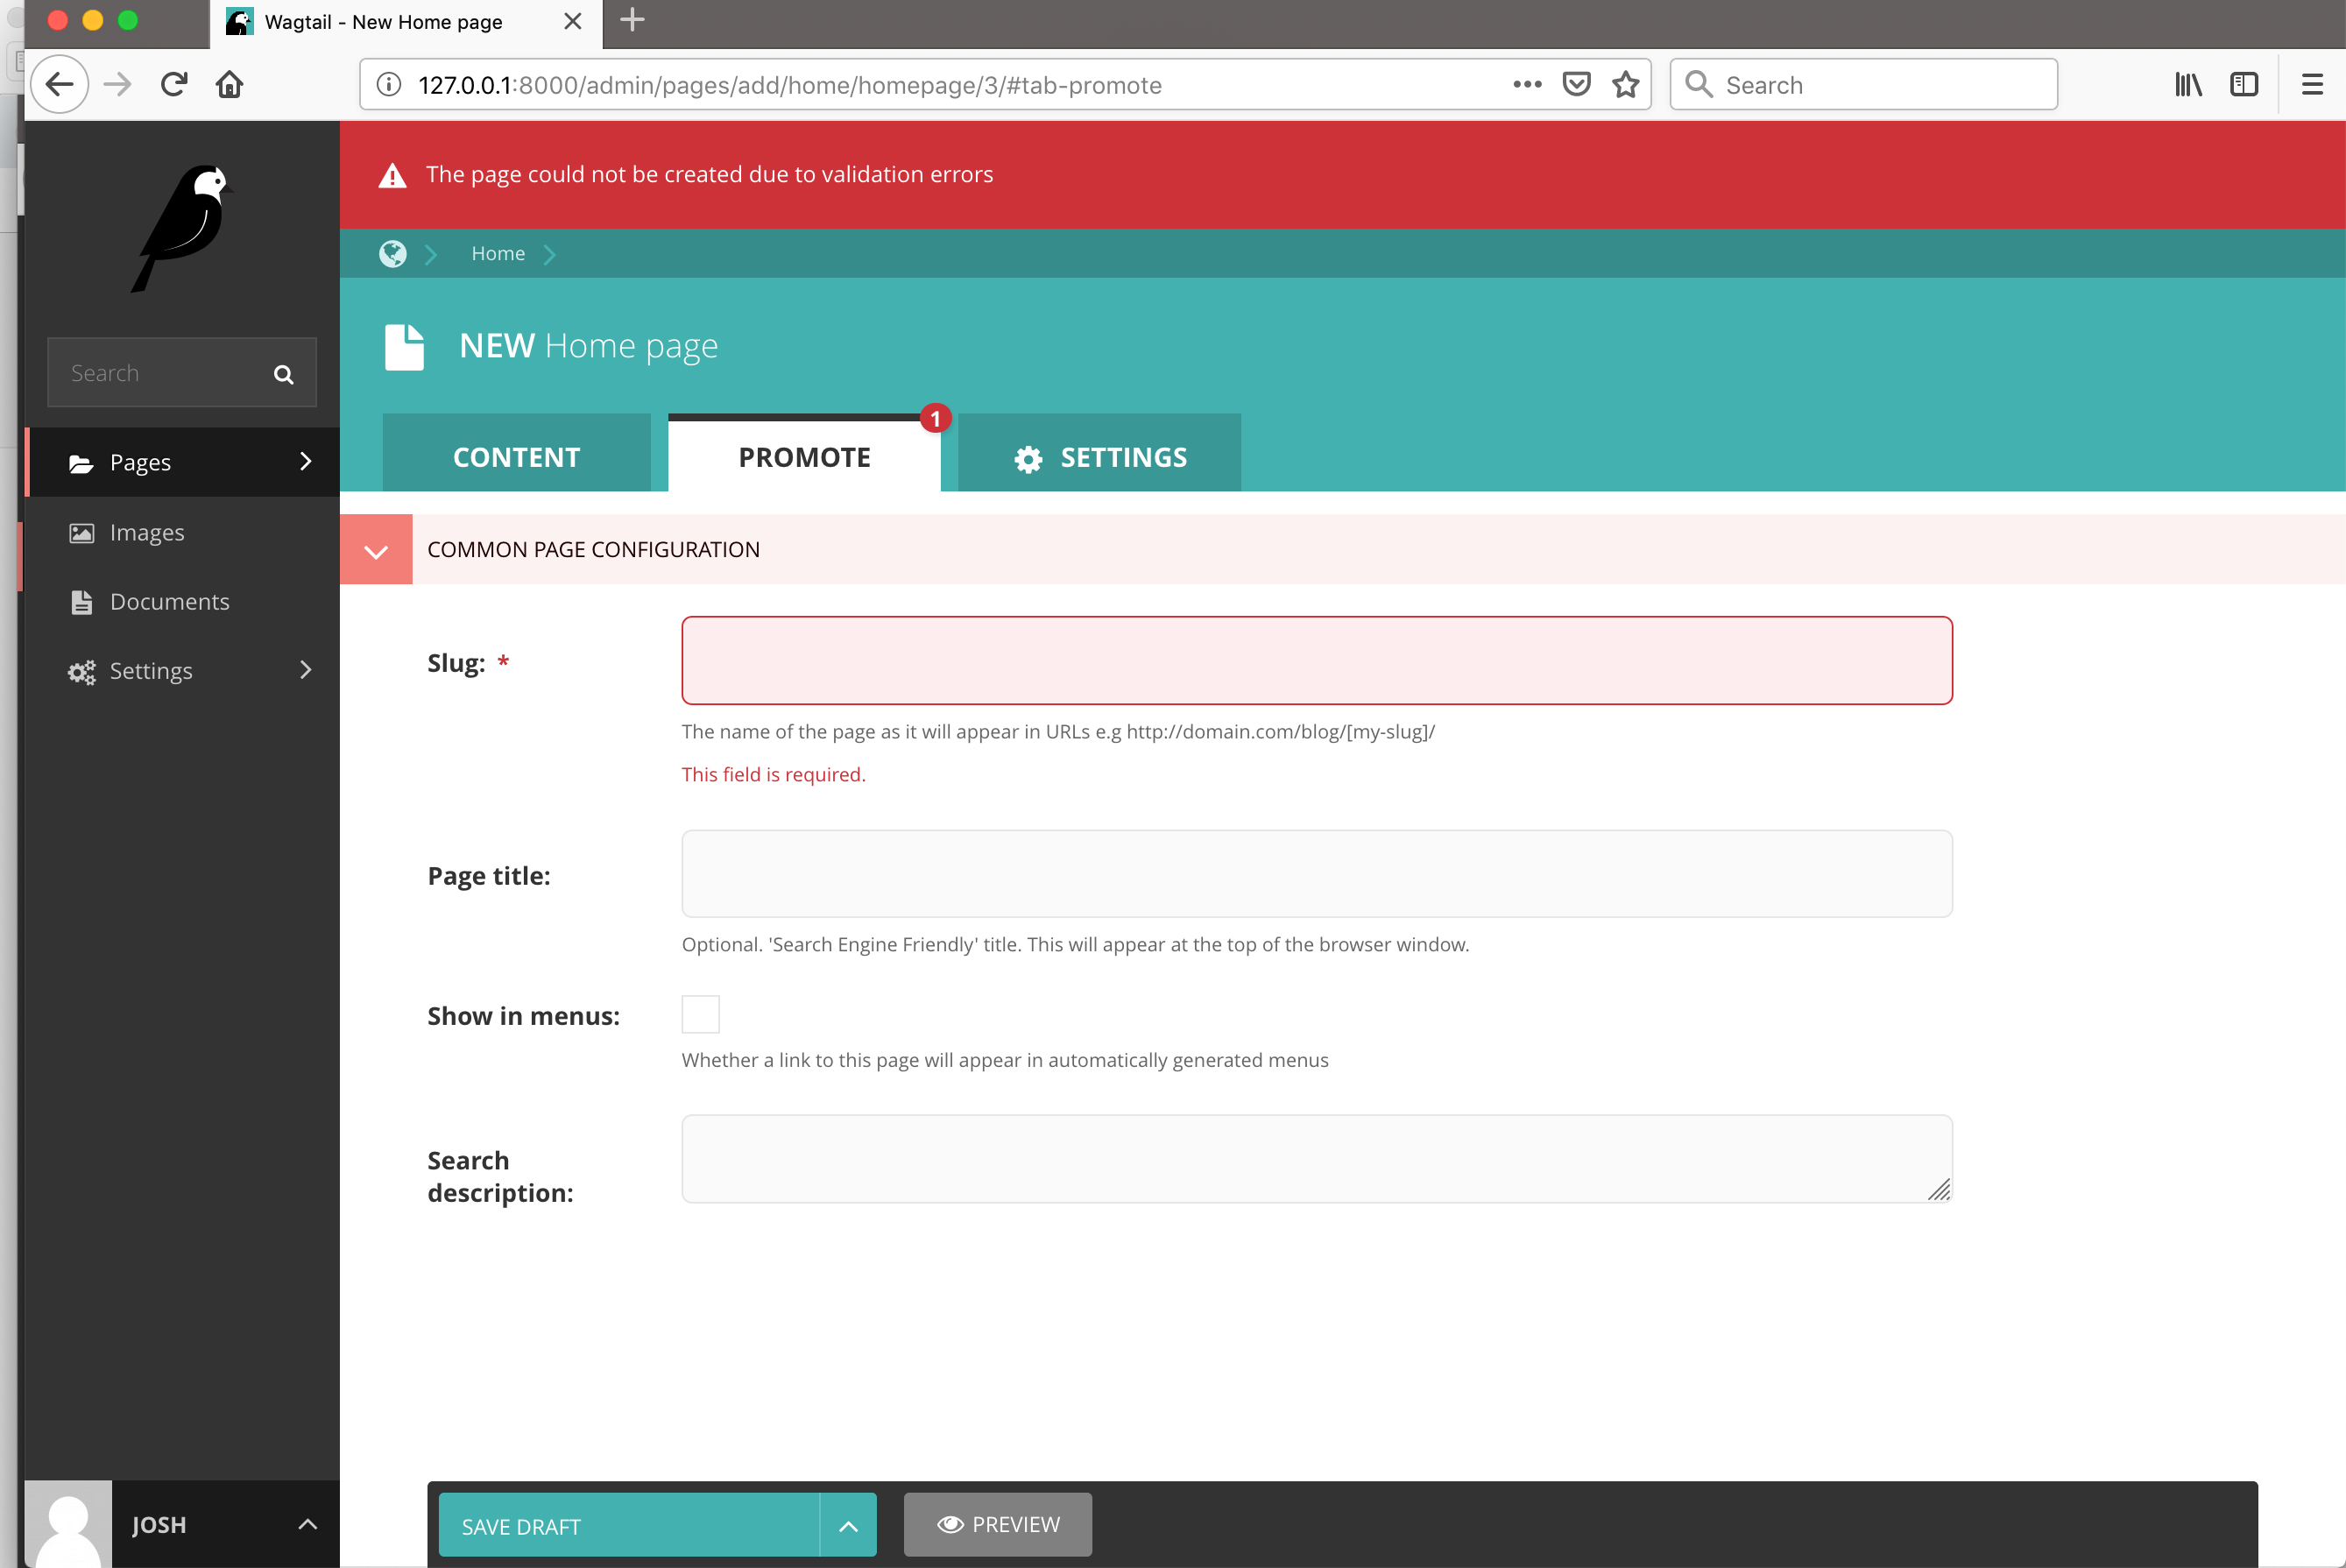The height and width of the screenshot is (1568, 2346).
Task: Bookmark this page with star icon
Action: point(1626,84)
